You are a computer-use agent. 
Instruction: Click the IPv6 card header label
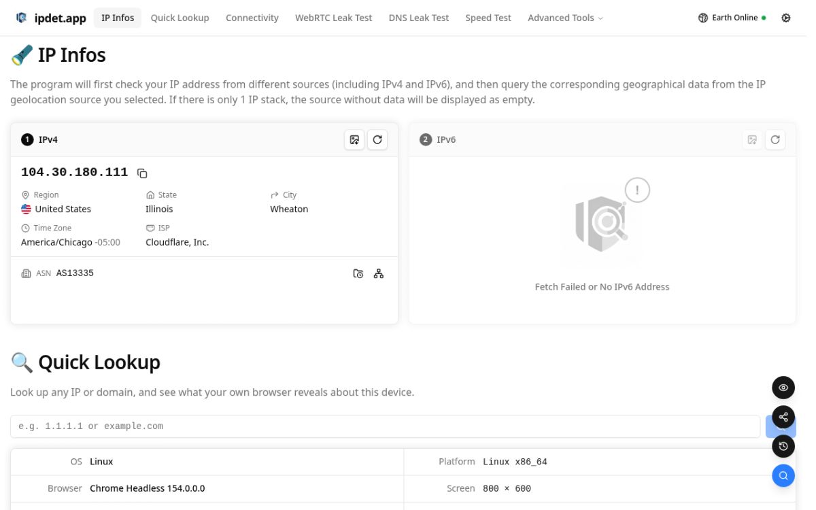[x=446, y=139]
